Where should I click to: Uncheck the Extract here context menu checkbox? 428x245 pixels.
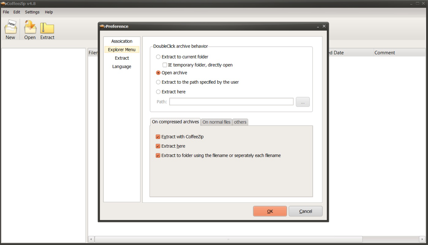pos(158,146)
